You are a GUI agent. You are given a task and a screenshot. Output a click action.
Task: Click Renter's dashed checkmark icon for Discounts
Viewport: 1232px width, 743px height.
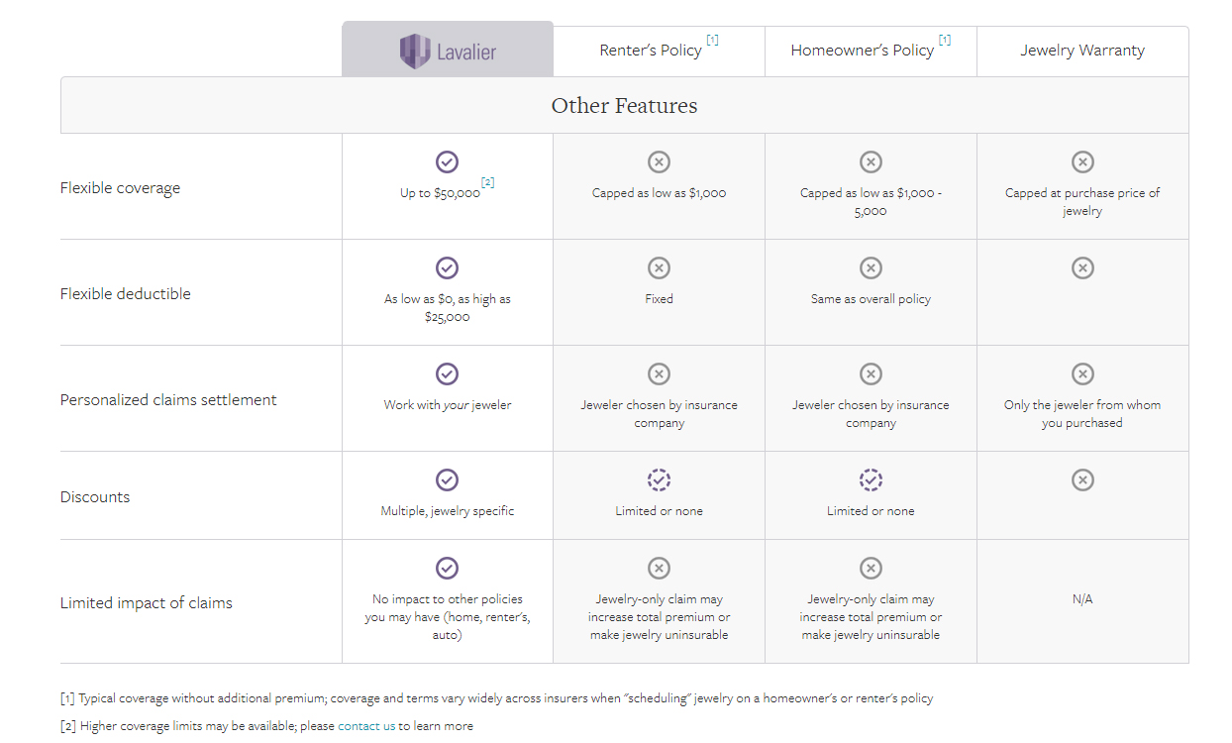(x=659, y=479)
